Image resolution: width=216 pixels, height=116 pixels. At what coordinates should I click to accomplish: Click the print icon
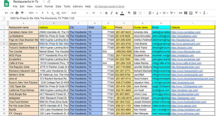point(17,13)
